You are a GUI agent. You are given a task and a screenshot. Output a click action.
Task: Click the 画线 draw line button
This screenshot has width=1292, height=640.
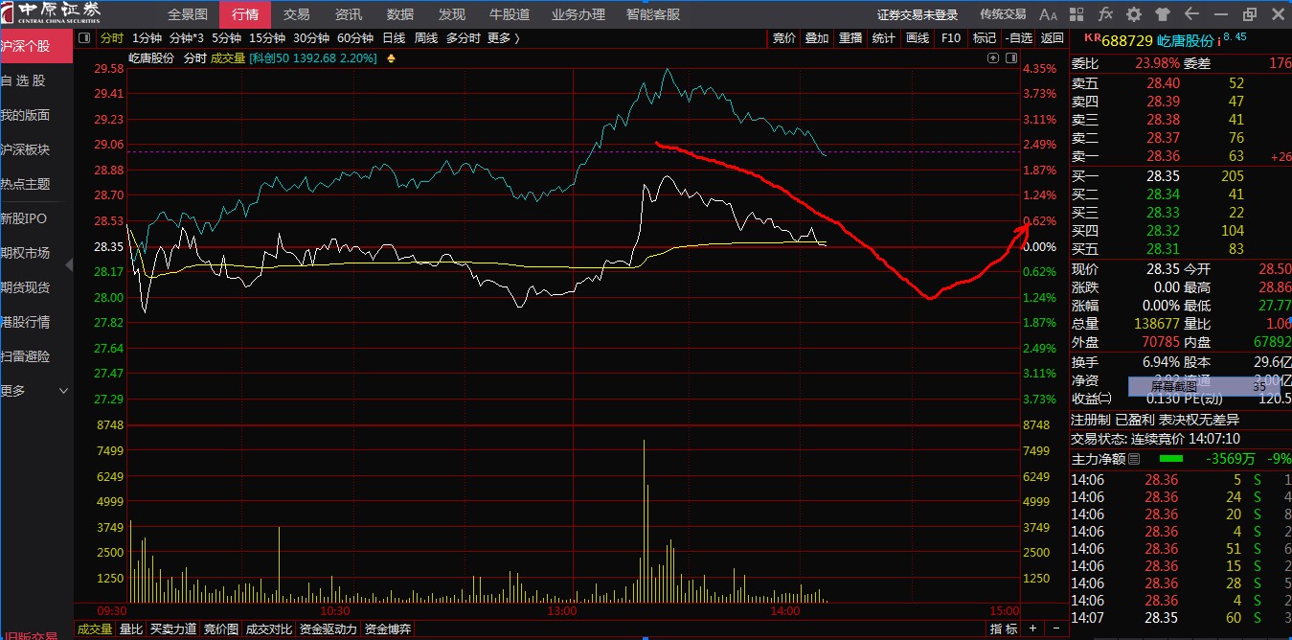click(x=918, y=38)
